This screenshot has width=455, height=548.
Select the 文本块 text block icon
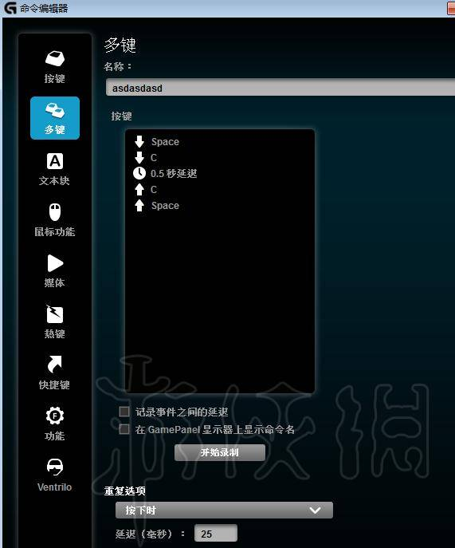(55, 161)
